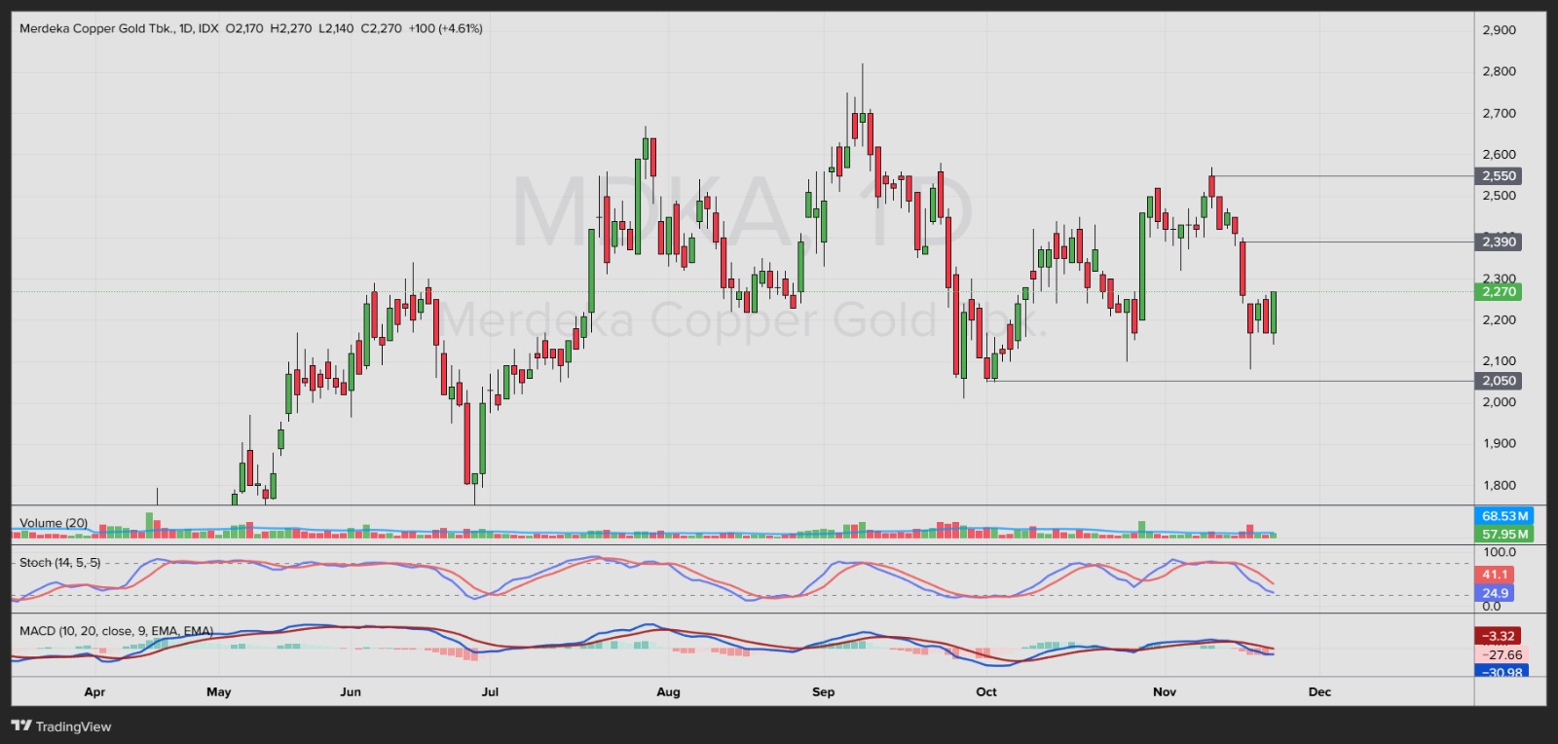Click the L2,140 low value in header
Viewport: 1558px width, 744px height.
[x=336, y=28]
